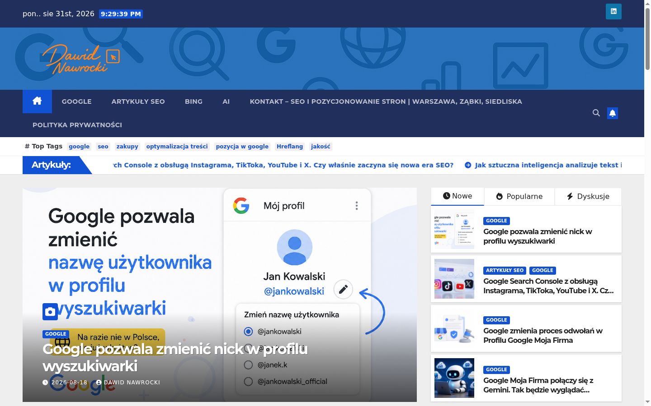Image resolution: width=651 pixels, height=406 pixels.
Task: Select the pozycja w google tag
Action: (242, 146)
